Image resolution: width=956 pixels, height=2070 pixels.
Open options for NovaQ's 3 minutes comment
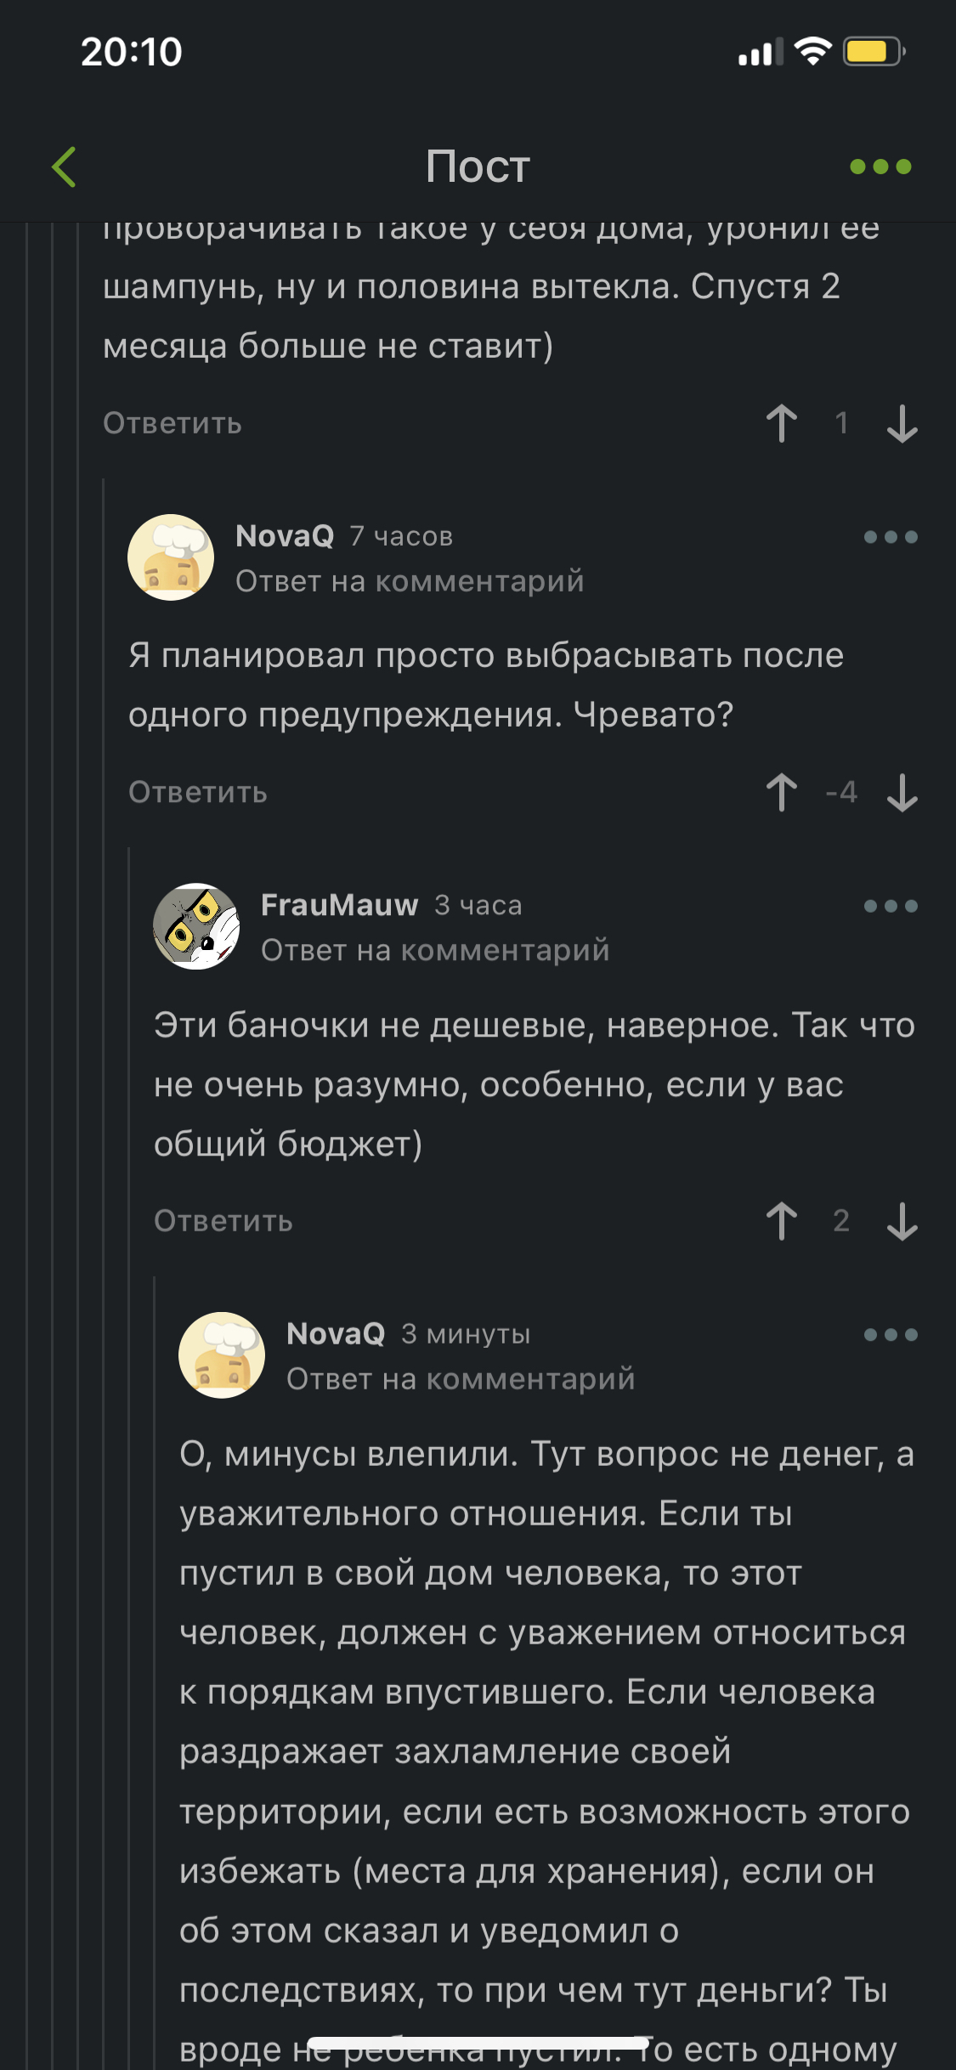click(x=890, y=1335)
